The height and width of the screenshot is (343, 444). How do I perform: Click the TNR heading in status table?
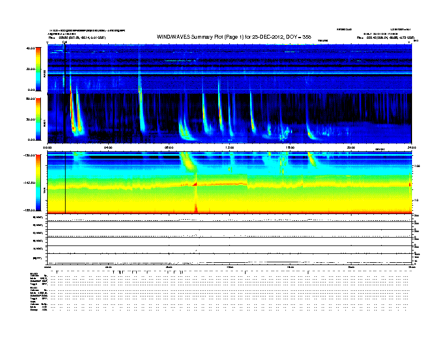pos(33,302)
